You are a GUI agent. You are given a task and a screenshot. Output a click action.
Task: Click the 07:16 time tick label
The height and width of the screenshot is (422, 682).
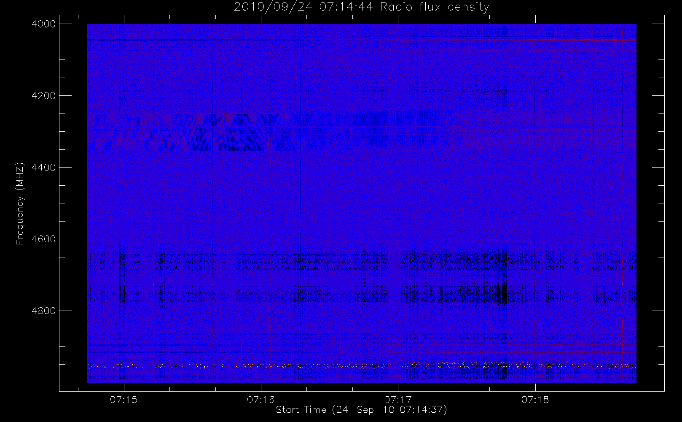point(261,400)
